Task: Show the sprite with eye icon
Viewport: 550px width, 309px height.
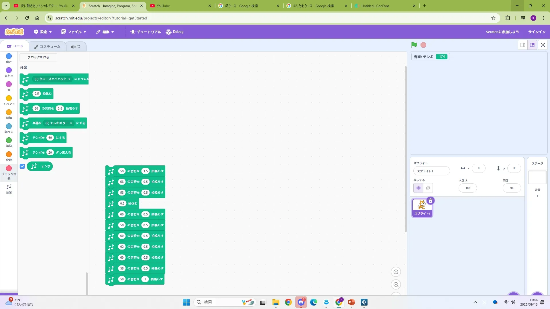Action: (x=418, y=188)
